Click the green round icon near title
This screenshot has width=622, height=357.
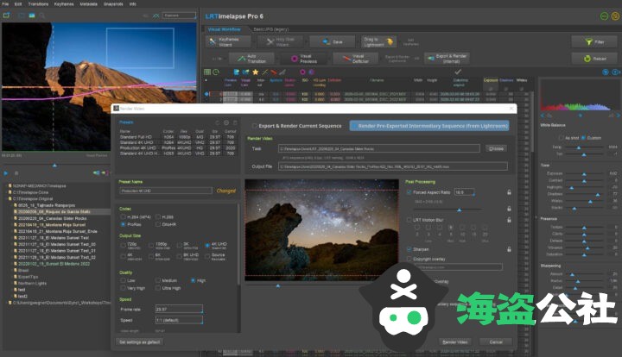click(604, 16)
